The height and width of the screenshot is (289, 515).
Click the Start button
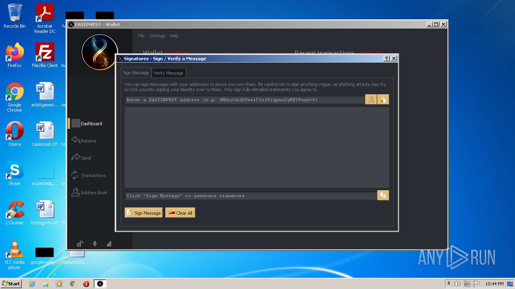11,284
